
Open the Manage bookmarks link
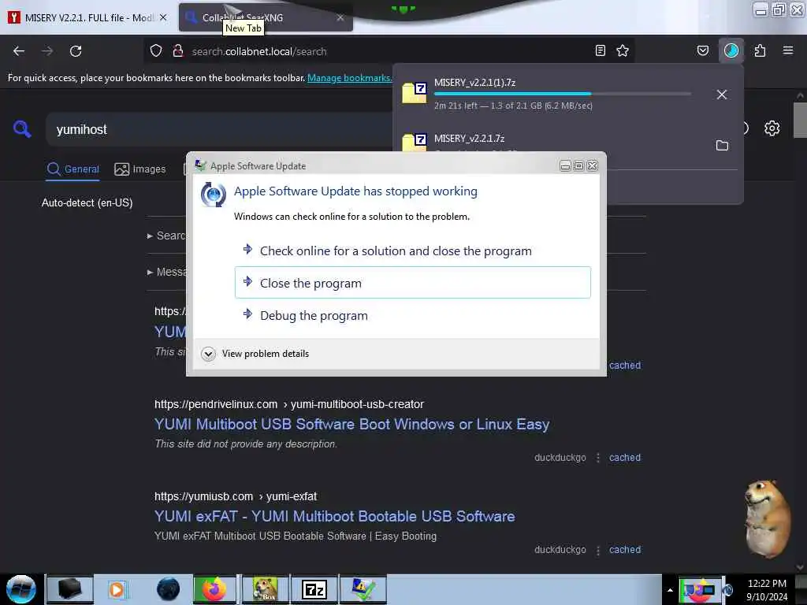(x=349, y=78)
